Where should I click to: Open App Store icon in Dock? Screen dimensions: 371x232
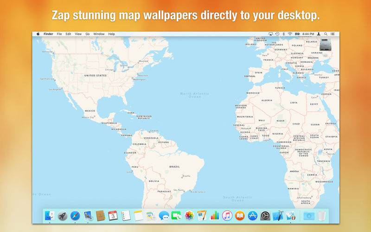pos(252,216)
